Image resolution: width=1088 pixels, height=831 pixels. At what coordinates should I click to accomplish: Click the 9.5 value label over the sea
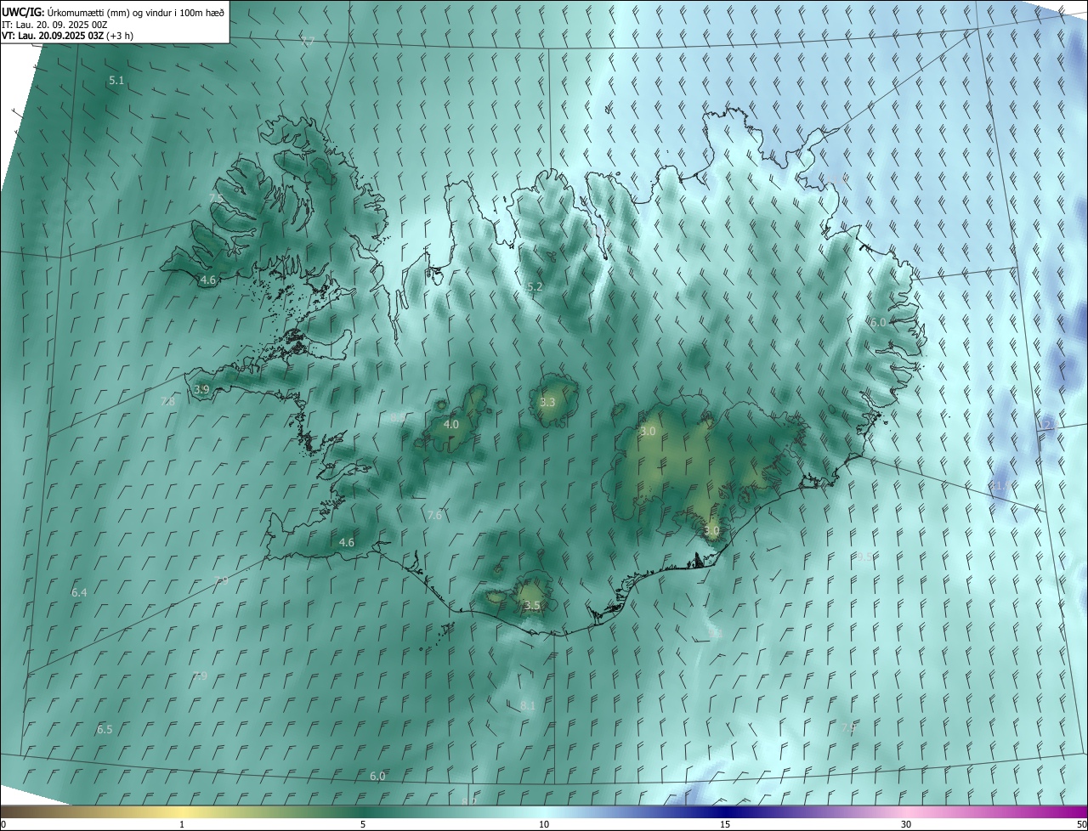tap(864, 557)
